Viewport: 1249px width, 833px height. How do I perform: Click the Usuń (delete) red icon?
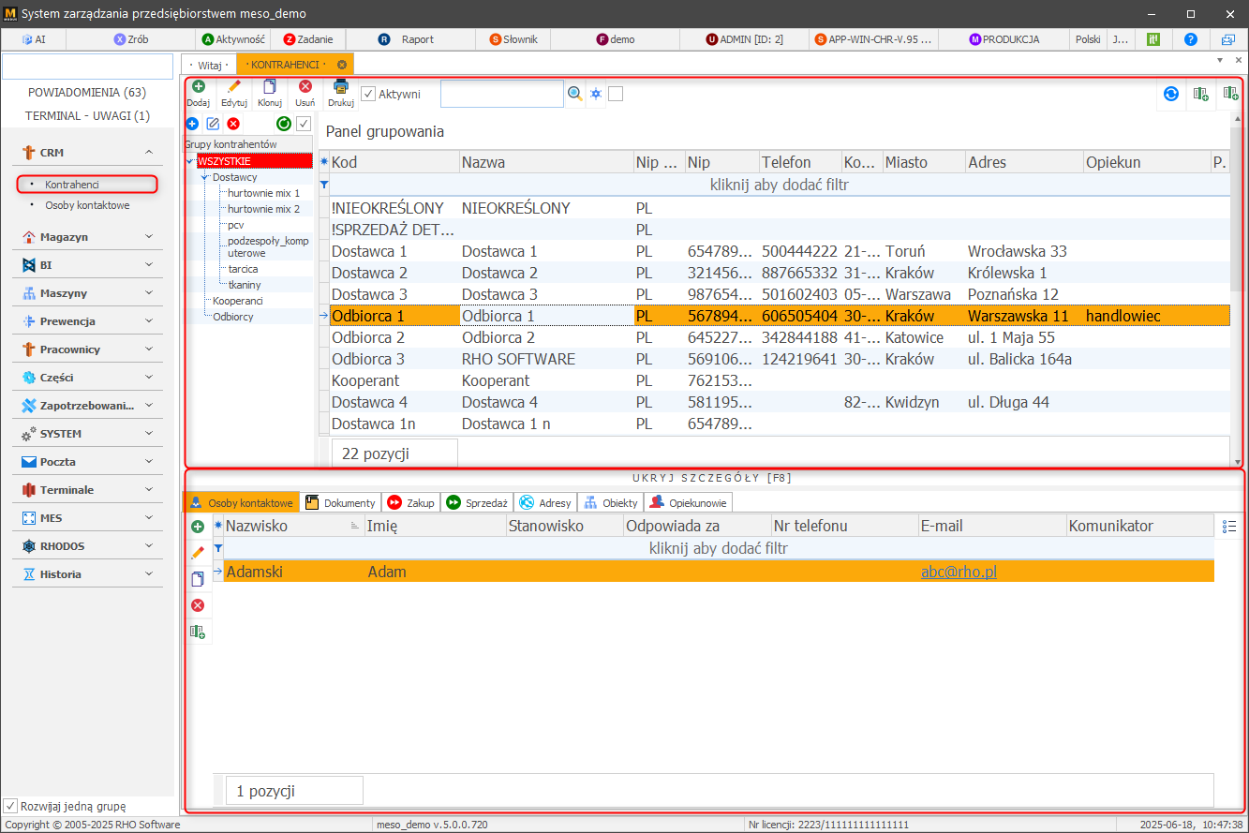pyautogui.click(x=305, y=88)
